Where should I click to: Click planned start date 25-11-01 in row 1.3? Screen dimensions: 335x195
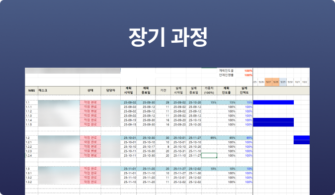coord(128,169)
